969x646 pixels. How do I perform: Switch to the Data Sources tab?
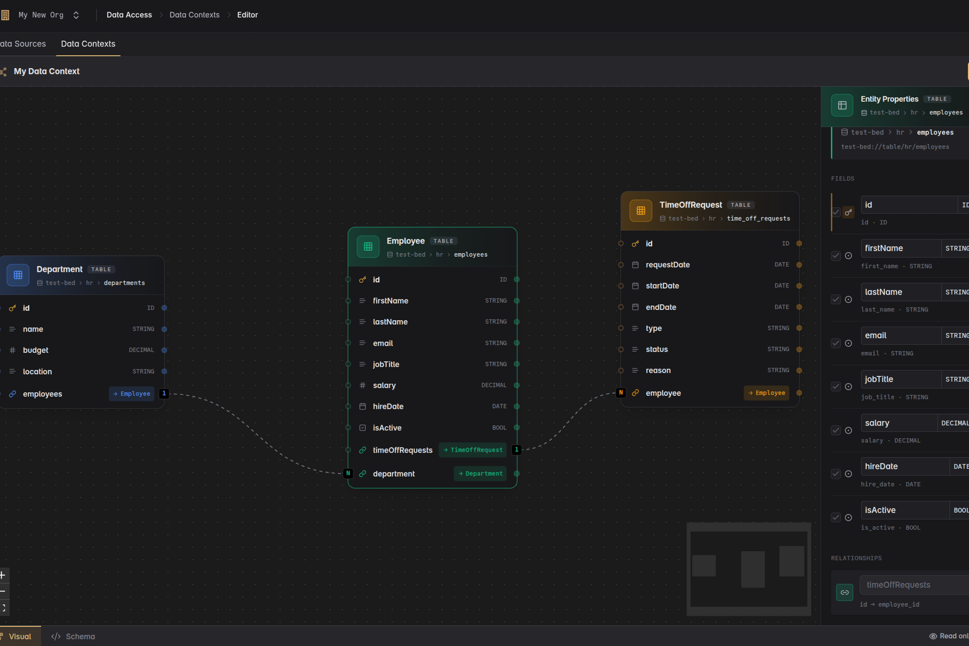click(23, 44)
